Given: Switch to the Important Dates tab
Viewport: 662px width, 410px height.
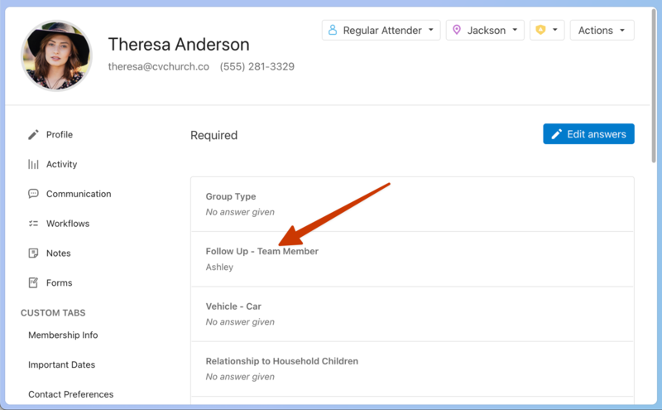Looking at the screenshot, I should [x=61, y=364].
